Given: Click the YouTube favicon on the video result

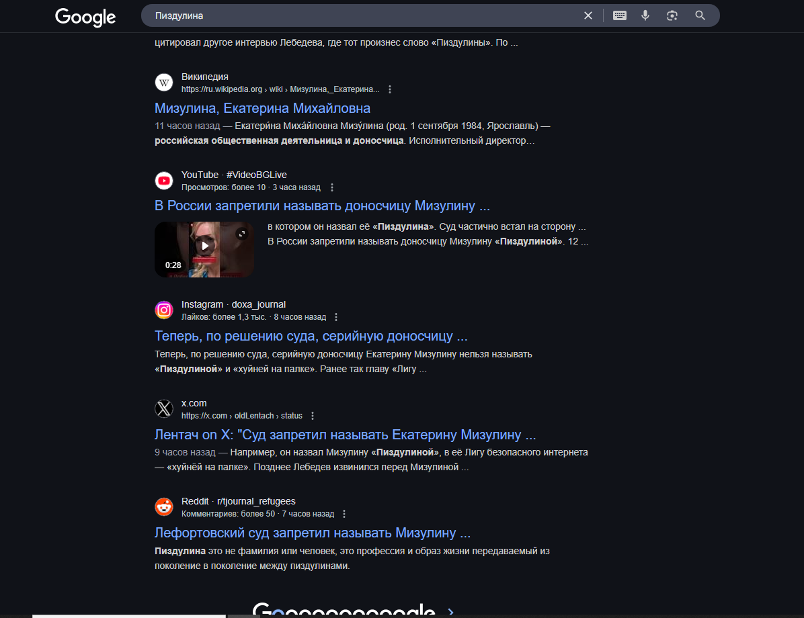Looking at the screenshot, I should point(164,181).
